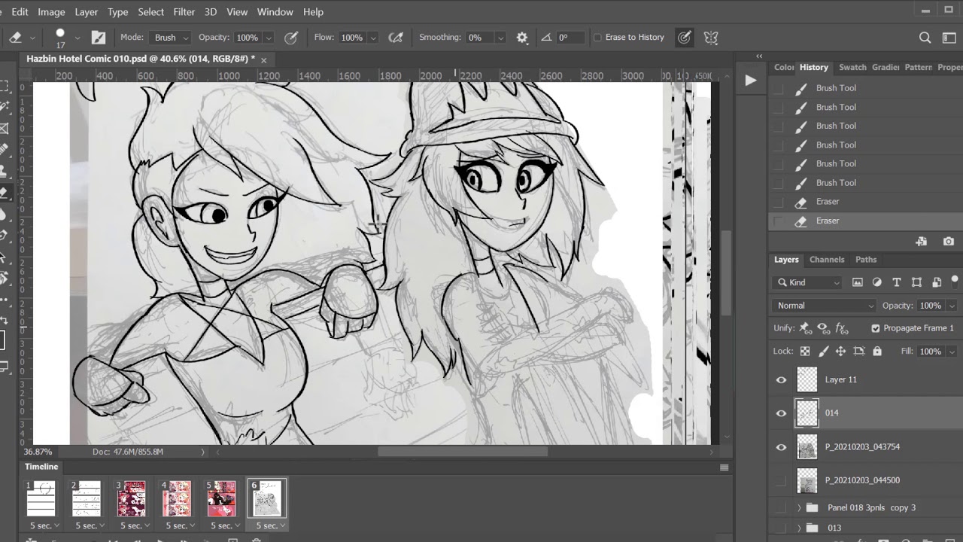Screen dimensions: 963x542
Task: Toggle layer filtering on/off switch
Action: tap(955, 281)
